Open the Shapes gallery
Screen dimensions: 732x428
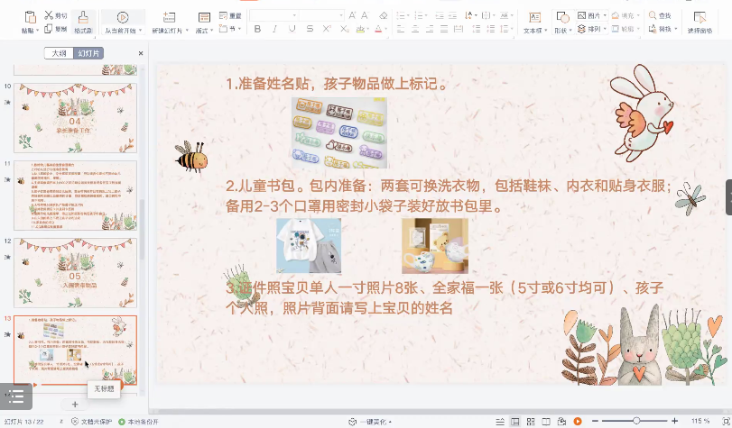pyautogui.click(x=562, y=23)
